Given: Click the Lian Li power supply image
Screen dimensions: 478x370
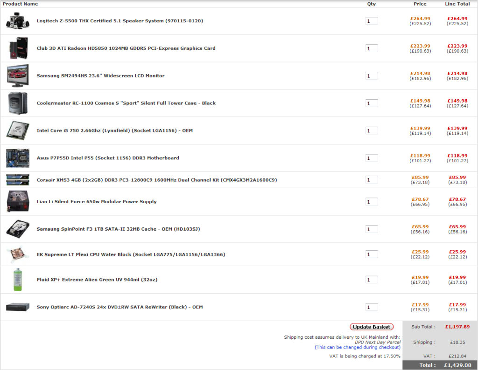Looking at the screenshot, I should click(18, 202).
